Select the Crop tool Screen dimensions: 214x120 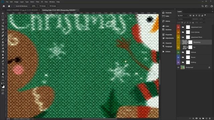coord(3,26)
